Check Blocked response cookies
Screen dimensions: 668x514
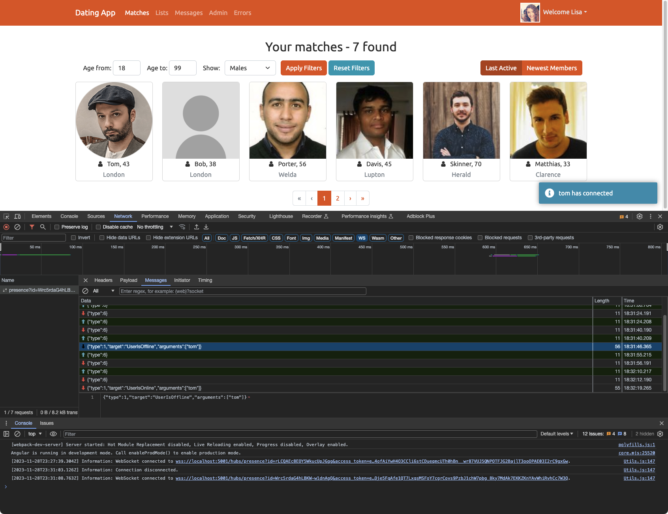click(411, 238)
